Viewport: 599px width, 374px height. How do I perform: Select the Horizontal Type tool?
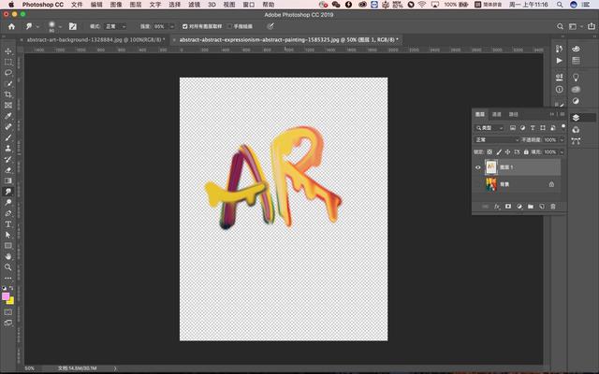coord(8,223)
